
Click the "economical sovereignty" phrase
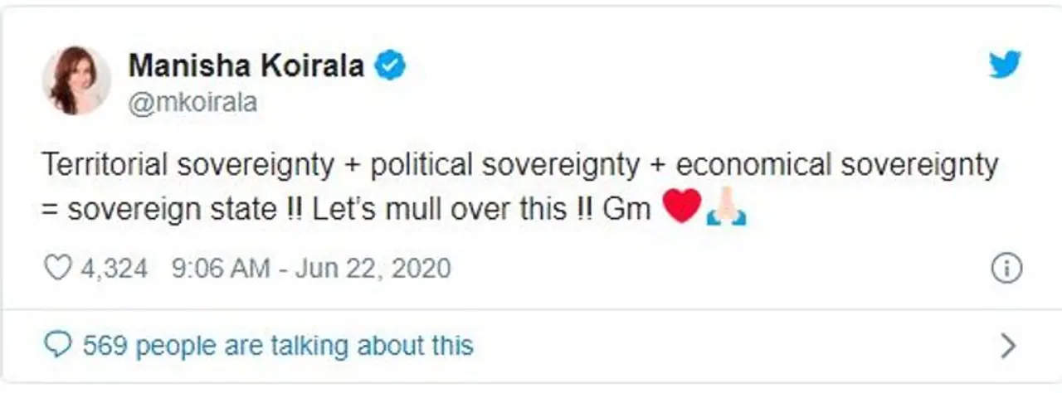click(836, 166)
